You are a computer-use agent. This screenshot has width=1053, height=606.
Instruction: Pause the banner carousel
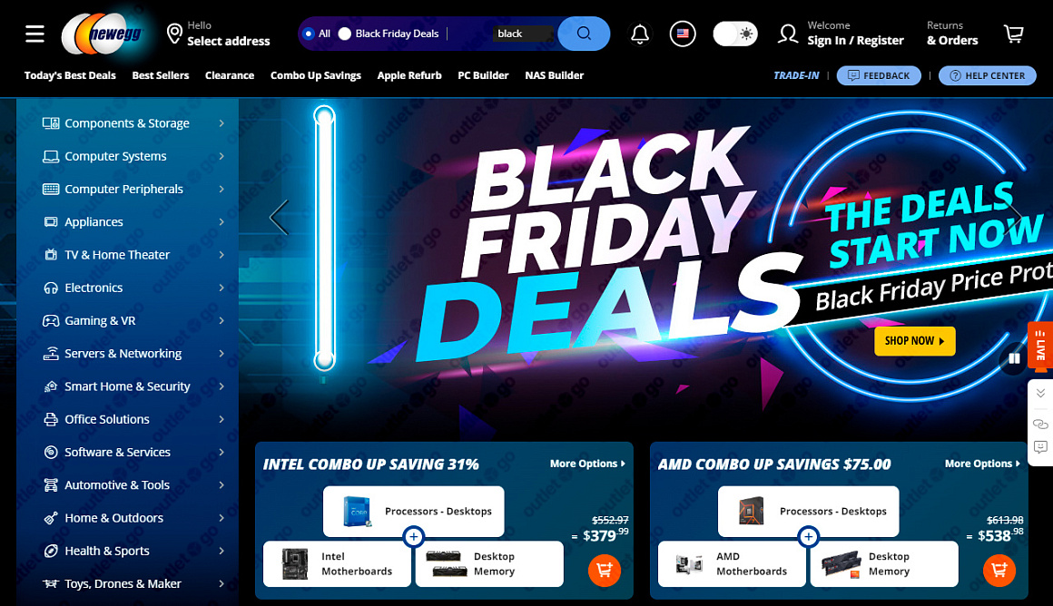coord(1014,358)
